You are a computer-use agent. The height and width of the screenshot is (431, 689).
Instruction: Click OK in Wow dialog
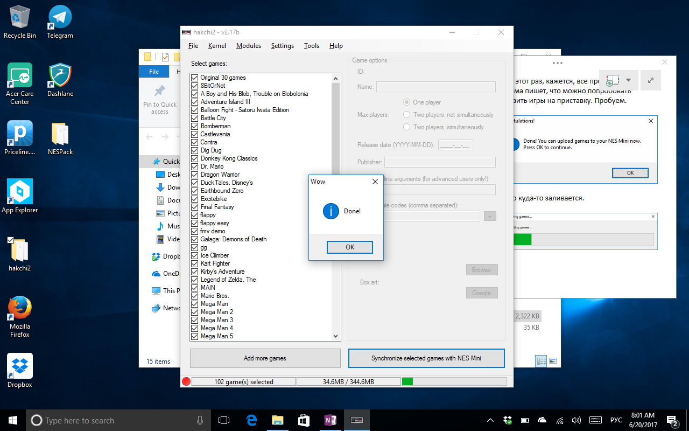pos(350,247)
